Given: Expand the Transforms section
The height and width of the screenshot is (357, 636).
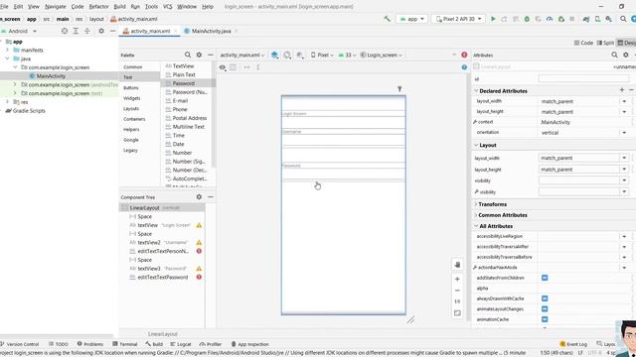Looking at the screenshot, I should (476, 204).
